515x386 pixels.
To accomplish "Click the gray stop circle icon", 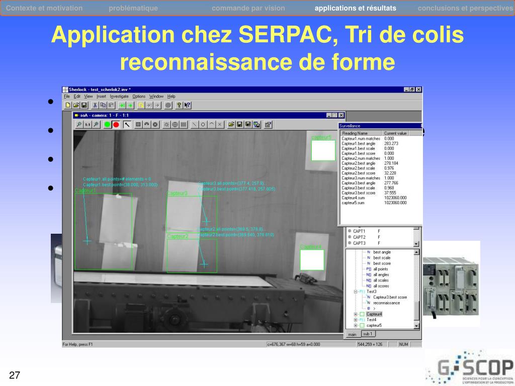I will click(x=168, y=106).
